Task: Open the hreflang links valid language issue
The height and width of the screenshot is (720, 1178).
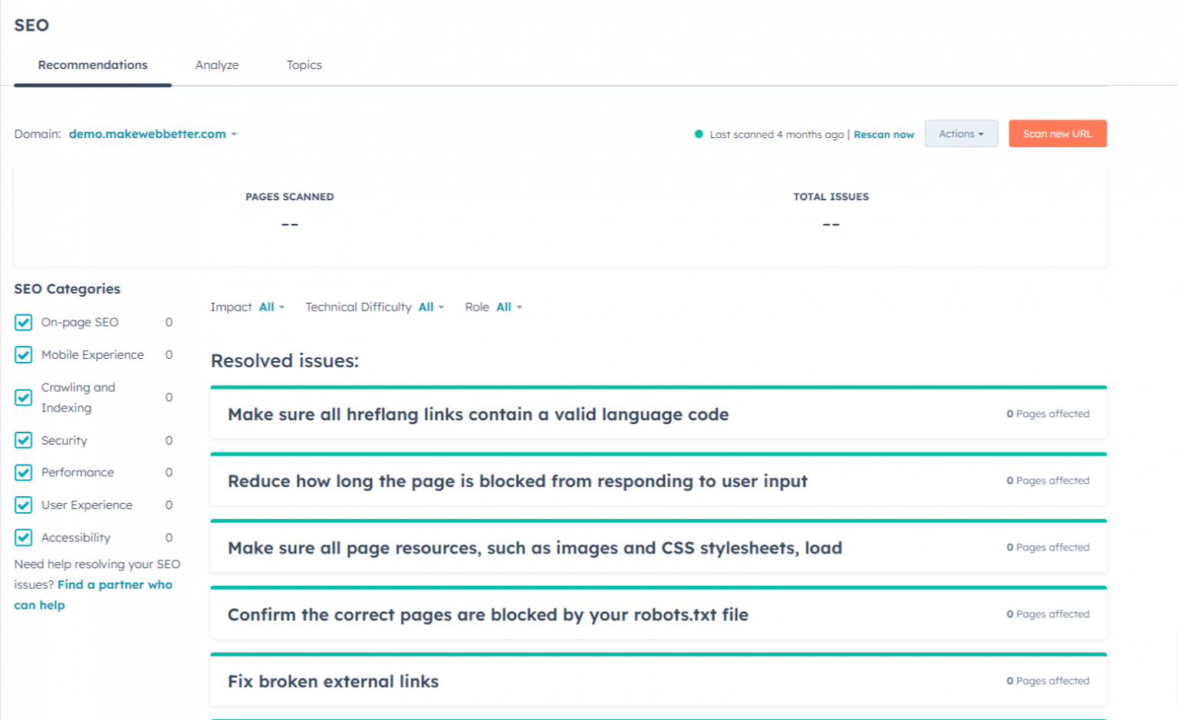Action: pos(478,415)
